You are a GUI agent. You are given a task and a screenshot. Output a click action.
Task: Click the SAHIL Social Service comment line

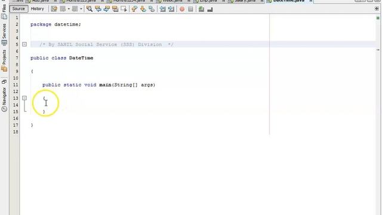(106, 45)
